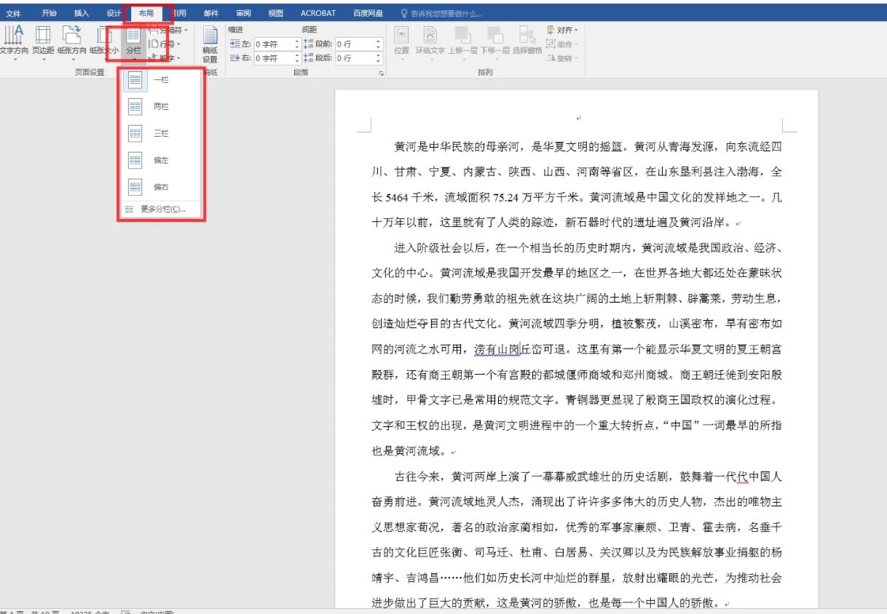Switch to the 视图 ribbon tab
Screen dimensions: 887x614
(x=275, y=12)
